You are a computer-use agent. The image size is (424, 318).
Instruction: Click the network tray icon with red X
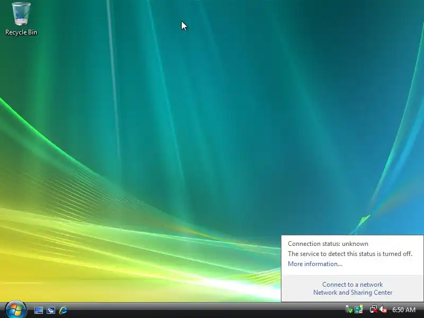click(374, 310)
